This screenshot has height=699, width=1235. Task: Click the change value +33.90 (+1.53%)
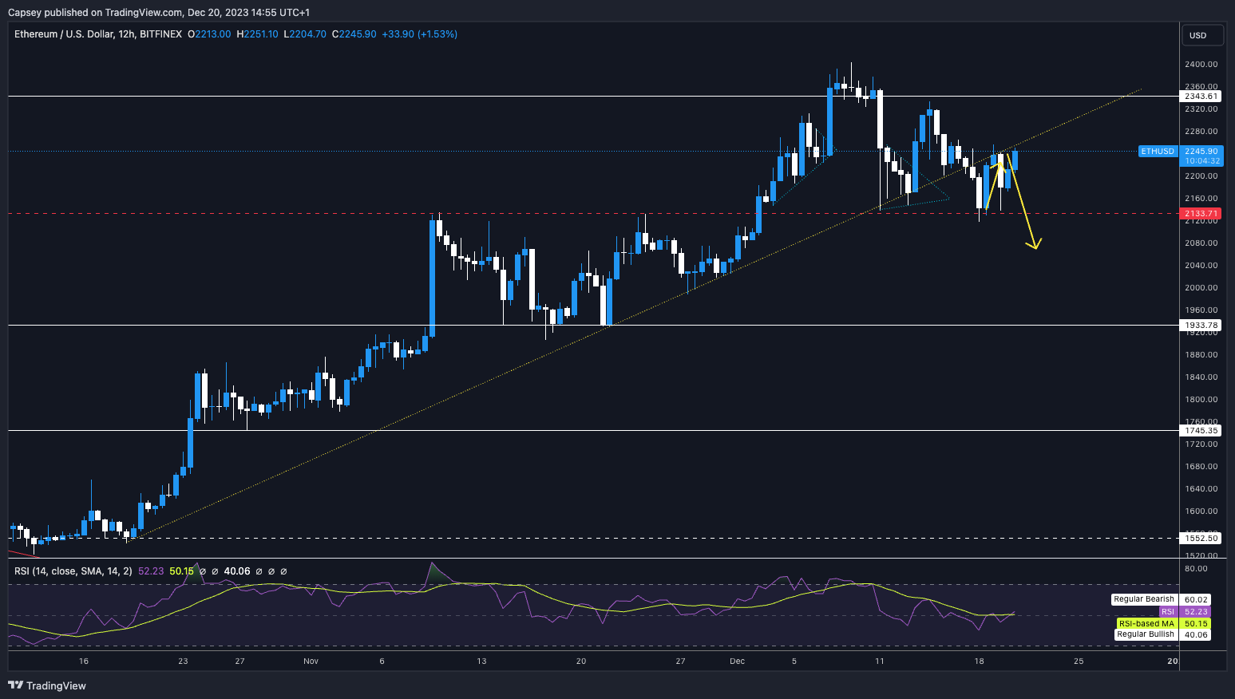tap(420, 34)
